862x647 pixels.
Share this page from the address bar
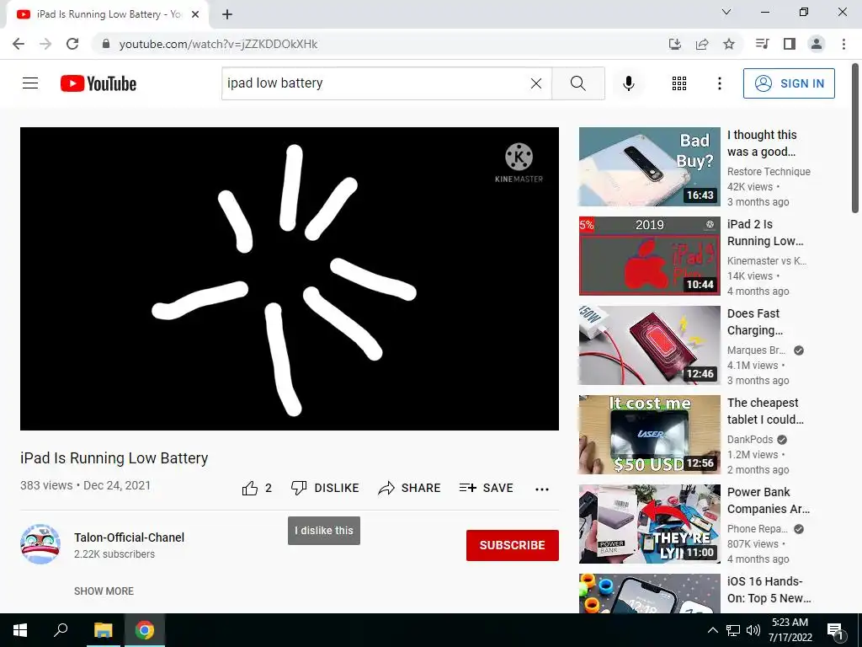coord(702,44)
